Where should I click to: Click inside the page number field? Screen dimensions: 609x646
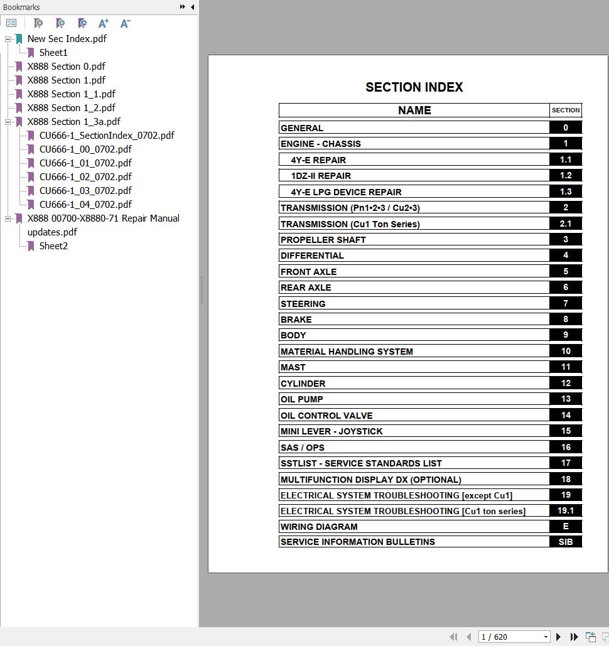[x=509, y=637]
